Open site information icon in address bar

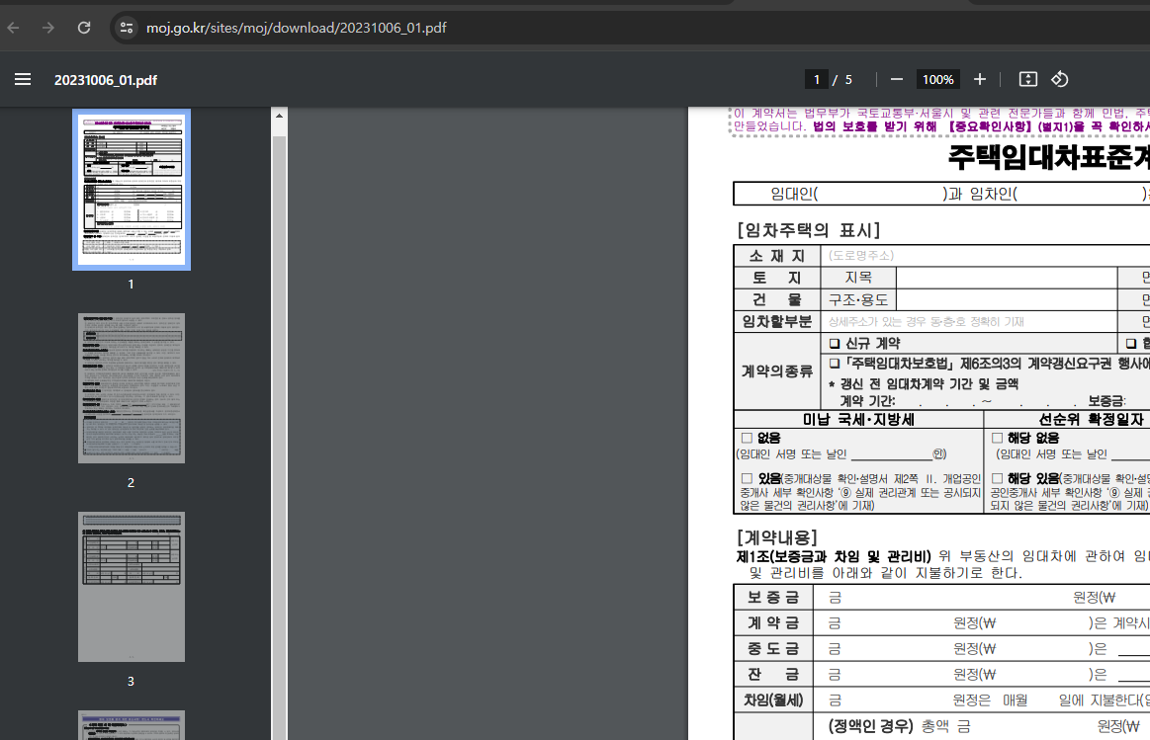[x=127, y=28]
